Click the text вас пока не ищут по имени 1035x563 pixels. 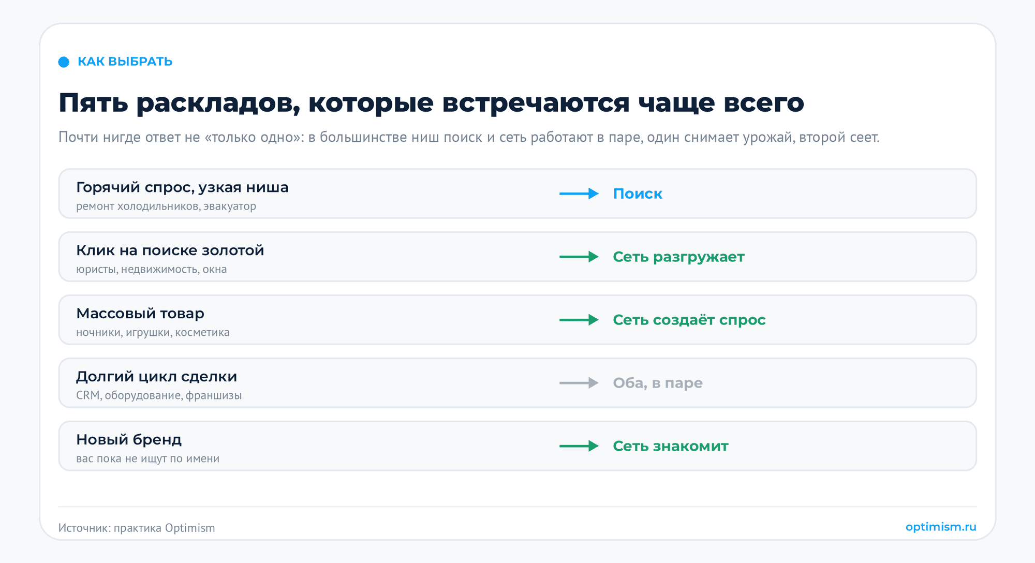coord(147,458)
